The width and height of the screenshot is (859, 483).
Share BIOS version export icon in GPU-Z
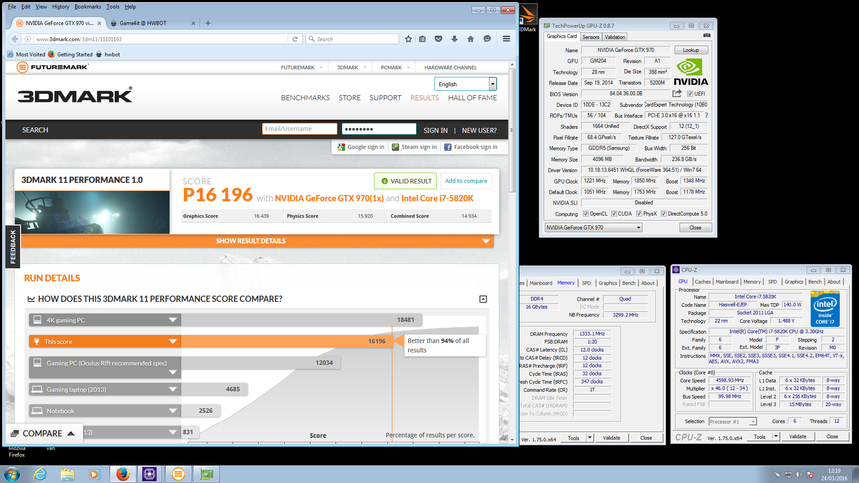pyautogui.click(x=677, y=93)
